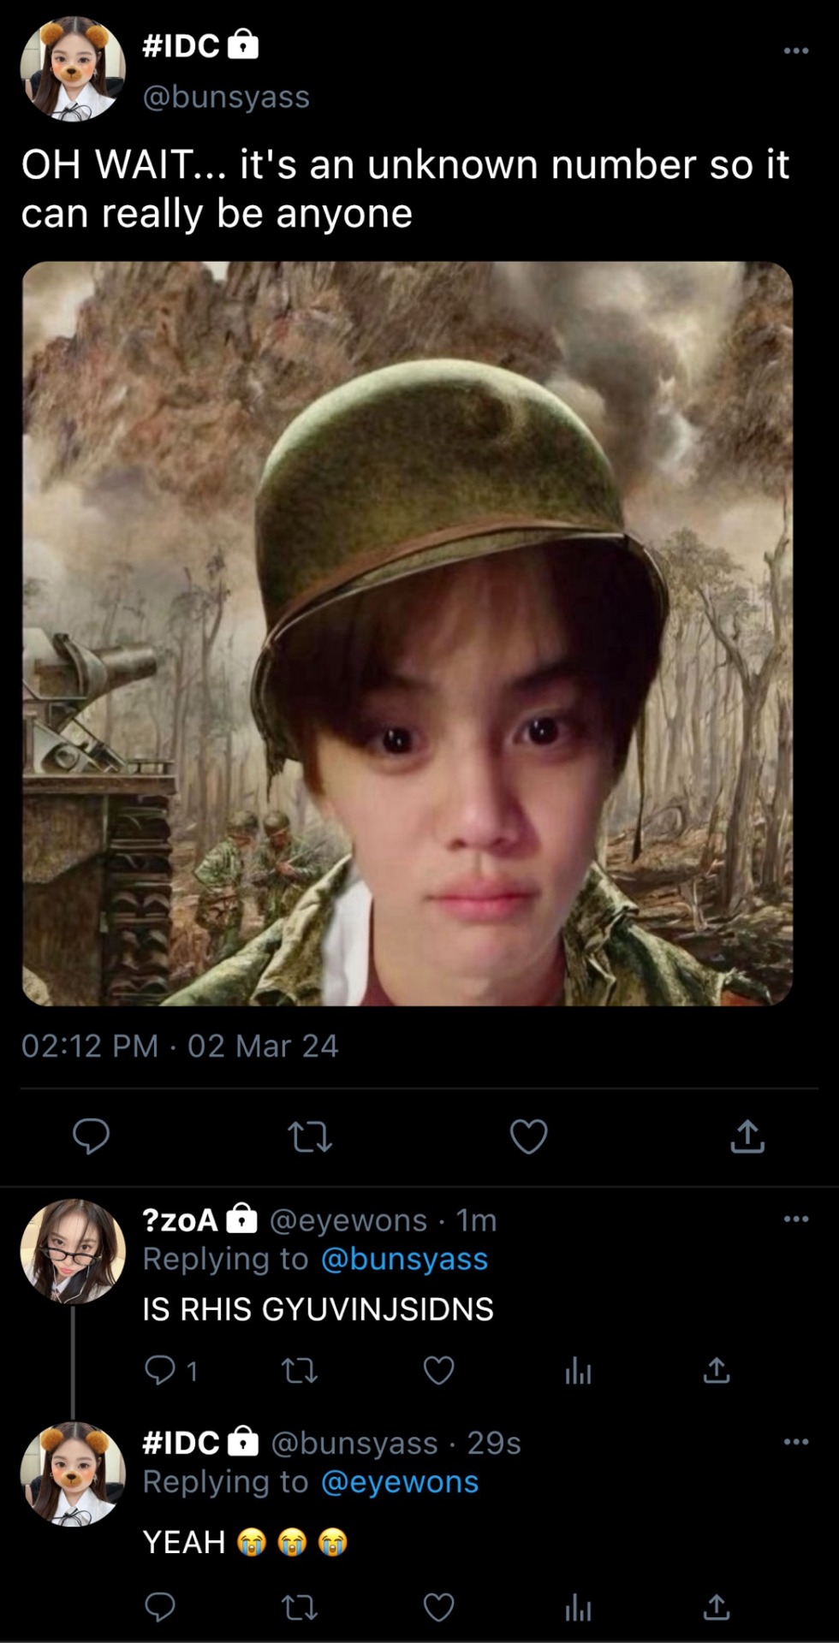The width and height of the screenshot is (839, 1643).
Task: Open the blue @bunsyass mention link
Action: click(x=404, y=1259)
